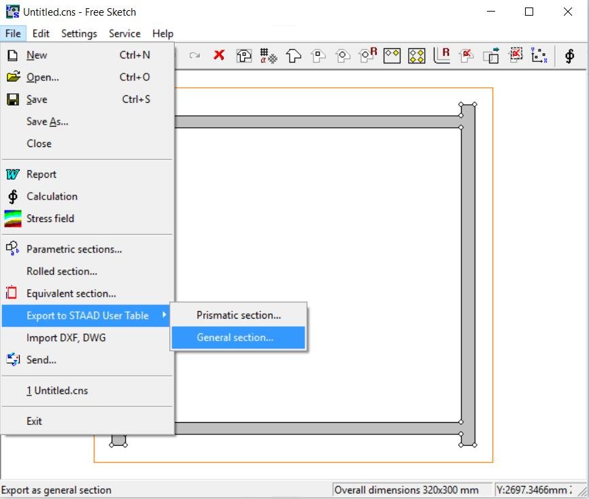Expand Export to STAAD User Table submenu
The image size is (589, 499).
[86, 315]
